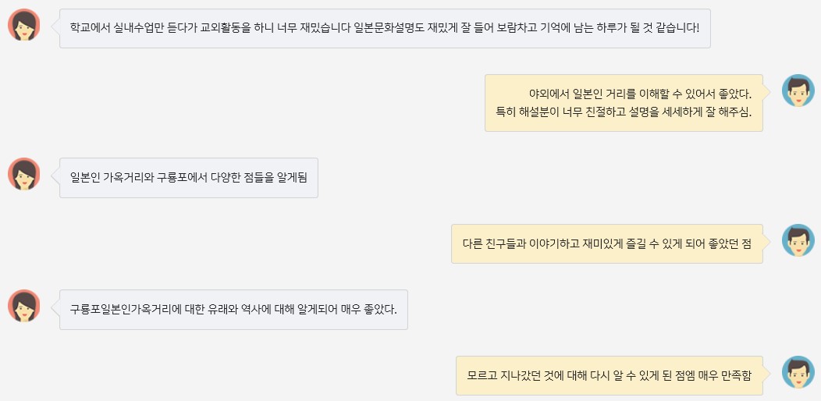
Task: Select the yellow bubble starting with 모르고 지나갔던
Action: pyautogui.click(x=609, y=375)
